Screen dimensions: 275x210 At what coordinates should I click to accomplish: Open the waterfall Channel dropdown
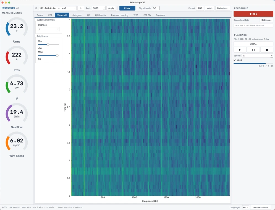[49, 29]
